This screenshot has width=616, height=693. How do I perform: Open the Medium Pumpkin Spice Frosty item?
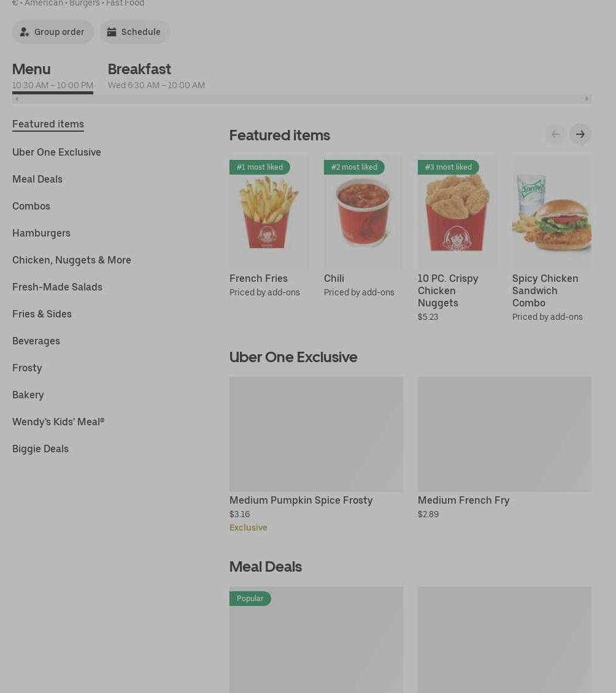tap(316, 455)
